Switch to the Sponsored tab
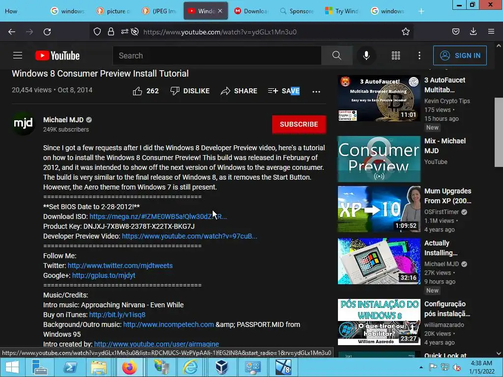 tap(297, 11)
